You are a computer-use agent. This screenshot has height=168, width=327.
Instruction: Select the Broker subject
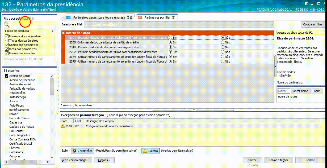(14, 114)
